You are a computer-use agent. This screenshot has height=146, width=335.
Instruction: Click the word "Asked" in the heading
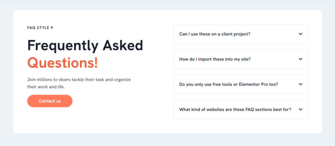123,45
